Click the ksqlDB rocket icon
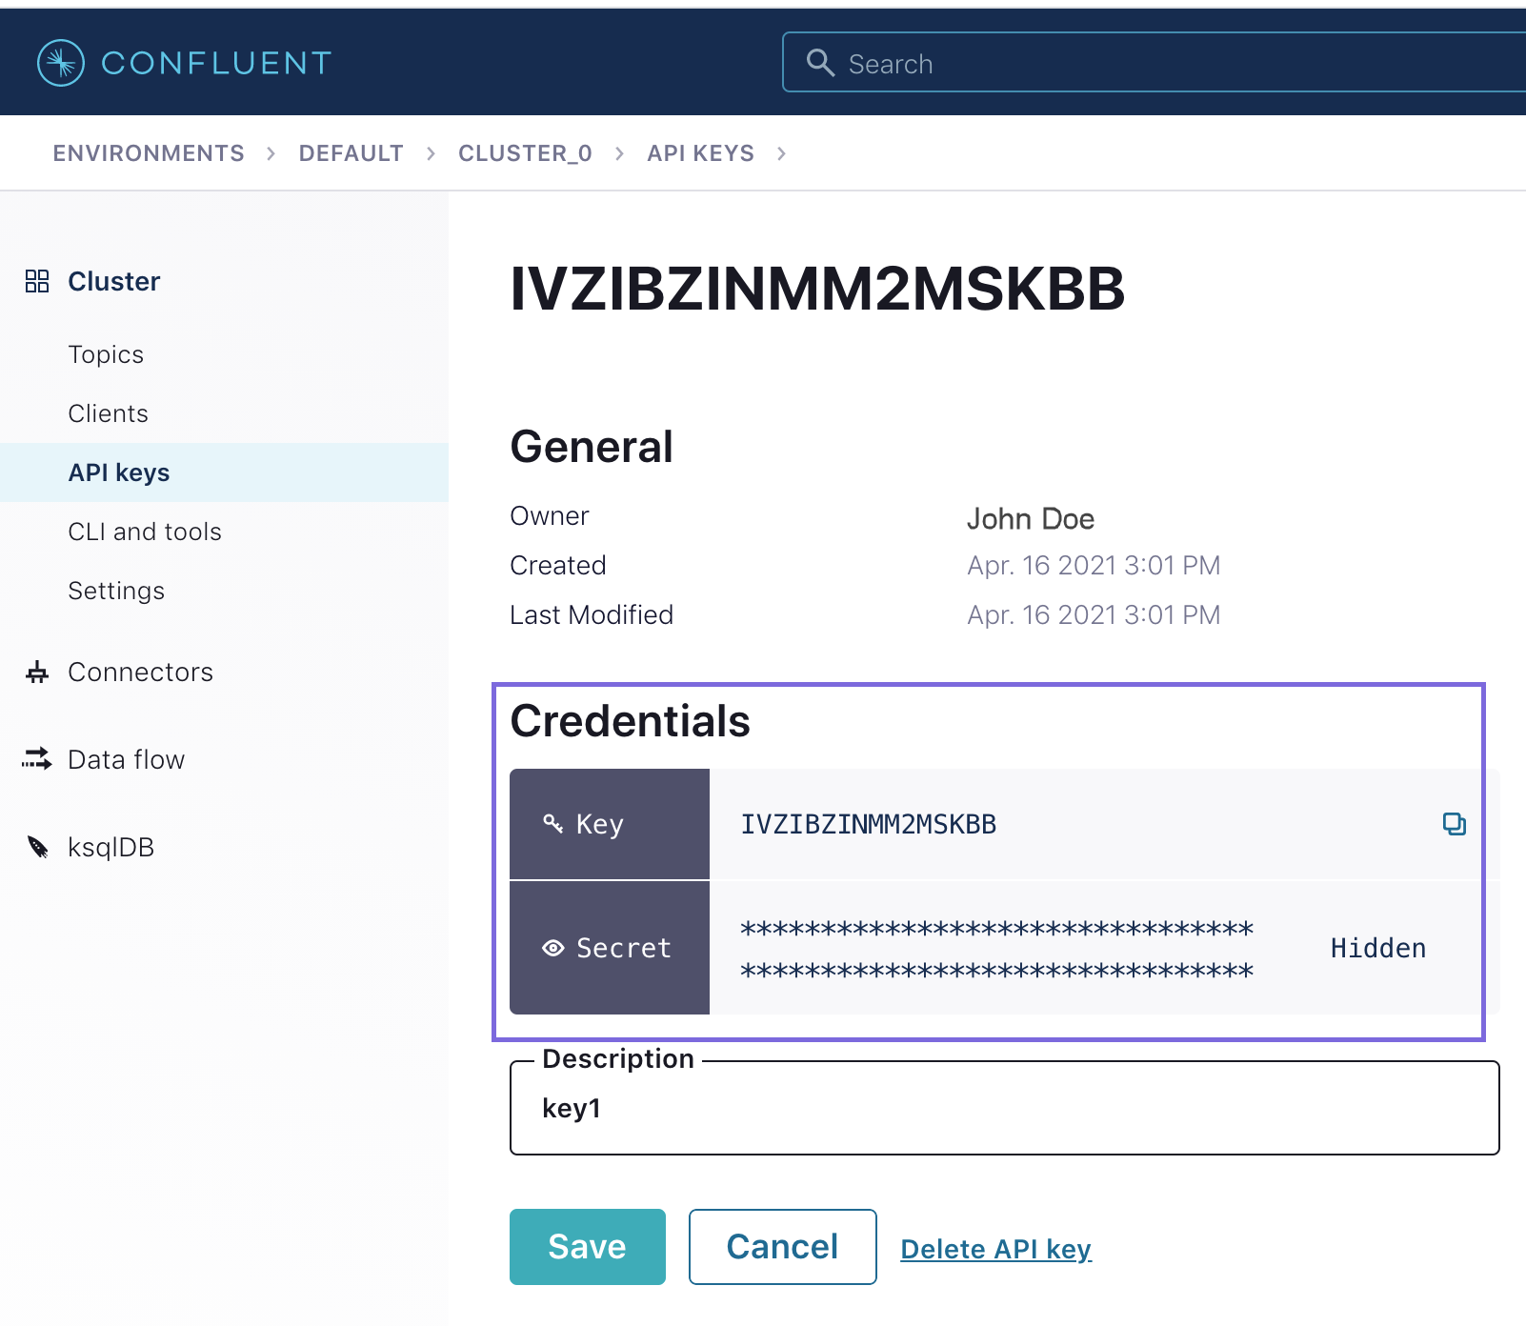 click(37, 847)
